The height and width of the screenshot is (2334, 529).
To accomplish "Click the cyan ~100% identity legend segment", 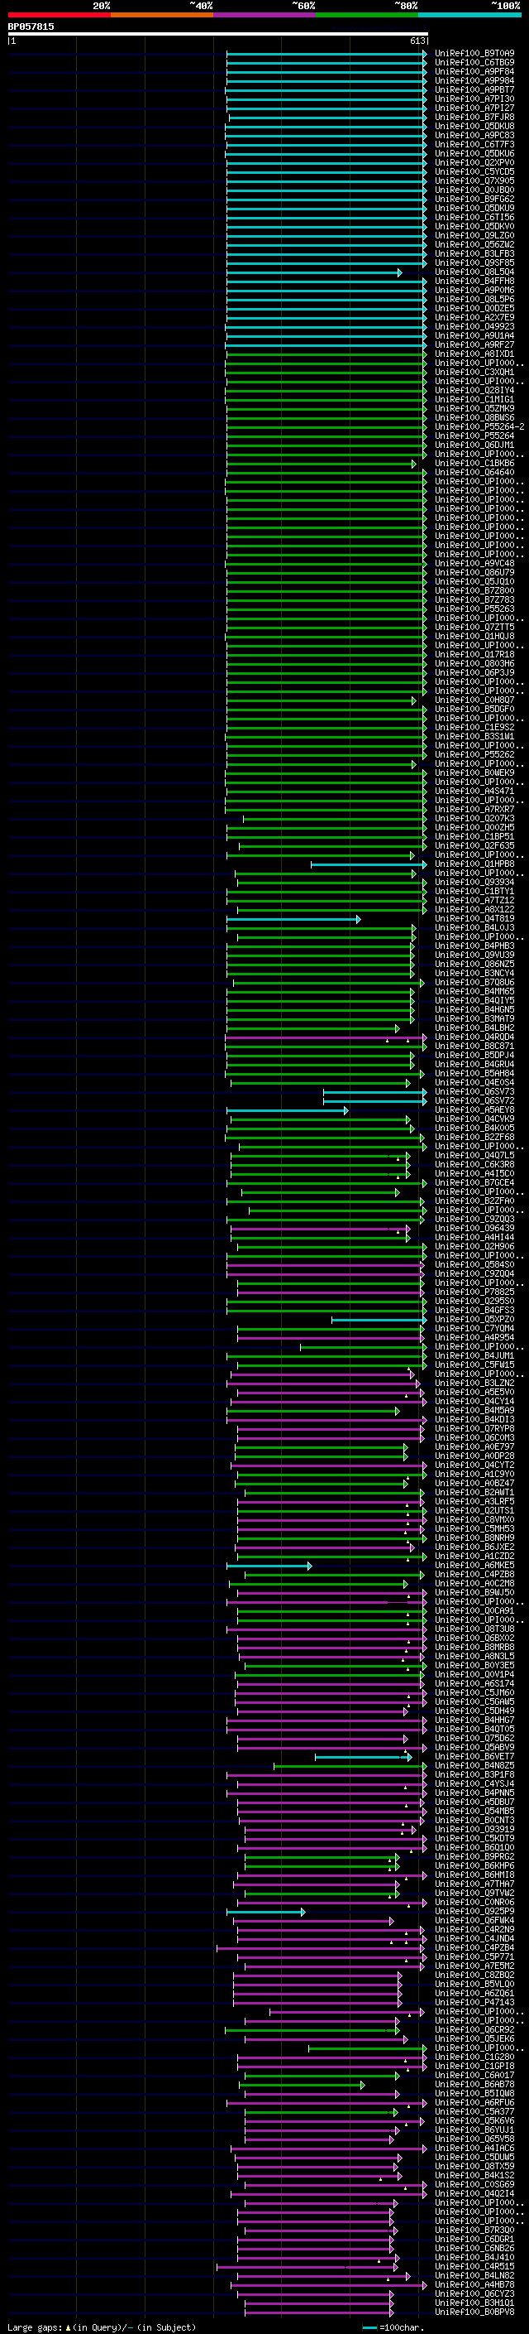I will click(x=469, y=15).
